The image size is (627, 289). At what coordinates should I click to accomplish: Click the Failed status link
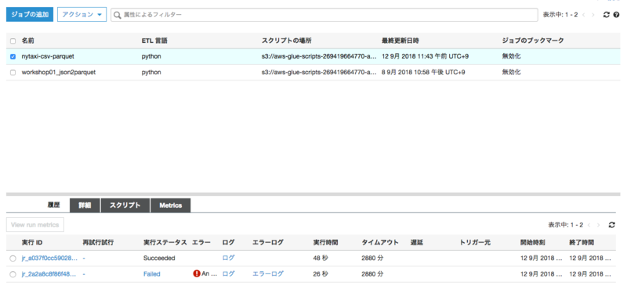pos(151,274)
